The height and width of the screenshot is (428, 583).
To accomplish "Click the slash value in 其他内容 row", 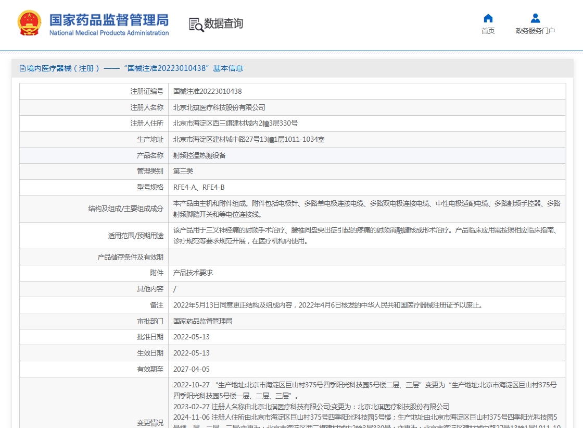I will coord(175,289).
